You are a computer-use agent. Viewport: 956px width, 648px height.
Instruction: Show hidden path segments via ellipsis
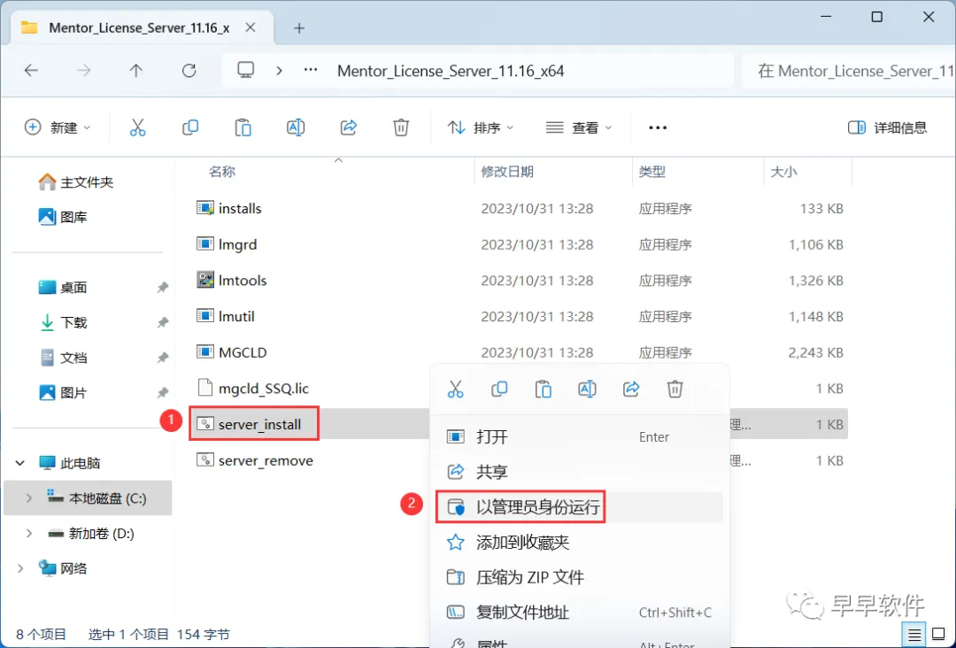coord(311,70)
